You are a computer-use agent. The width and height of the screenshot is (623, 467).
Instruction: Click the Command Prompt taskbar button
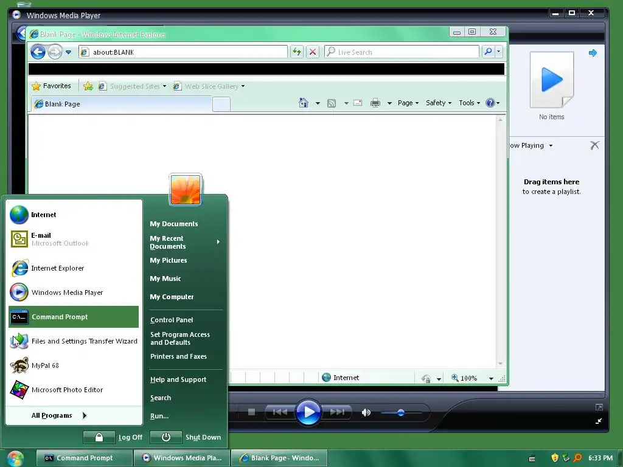click(84, 458)
